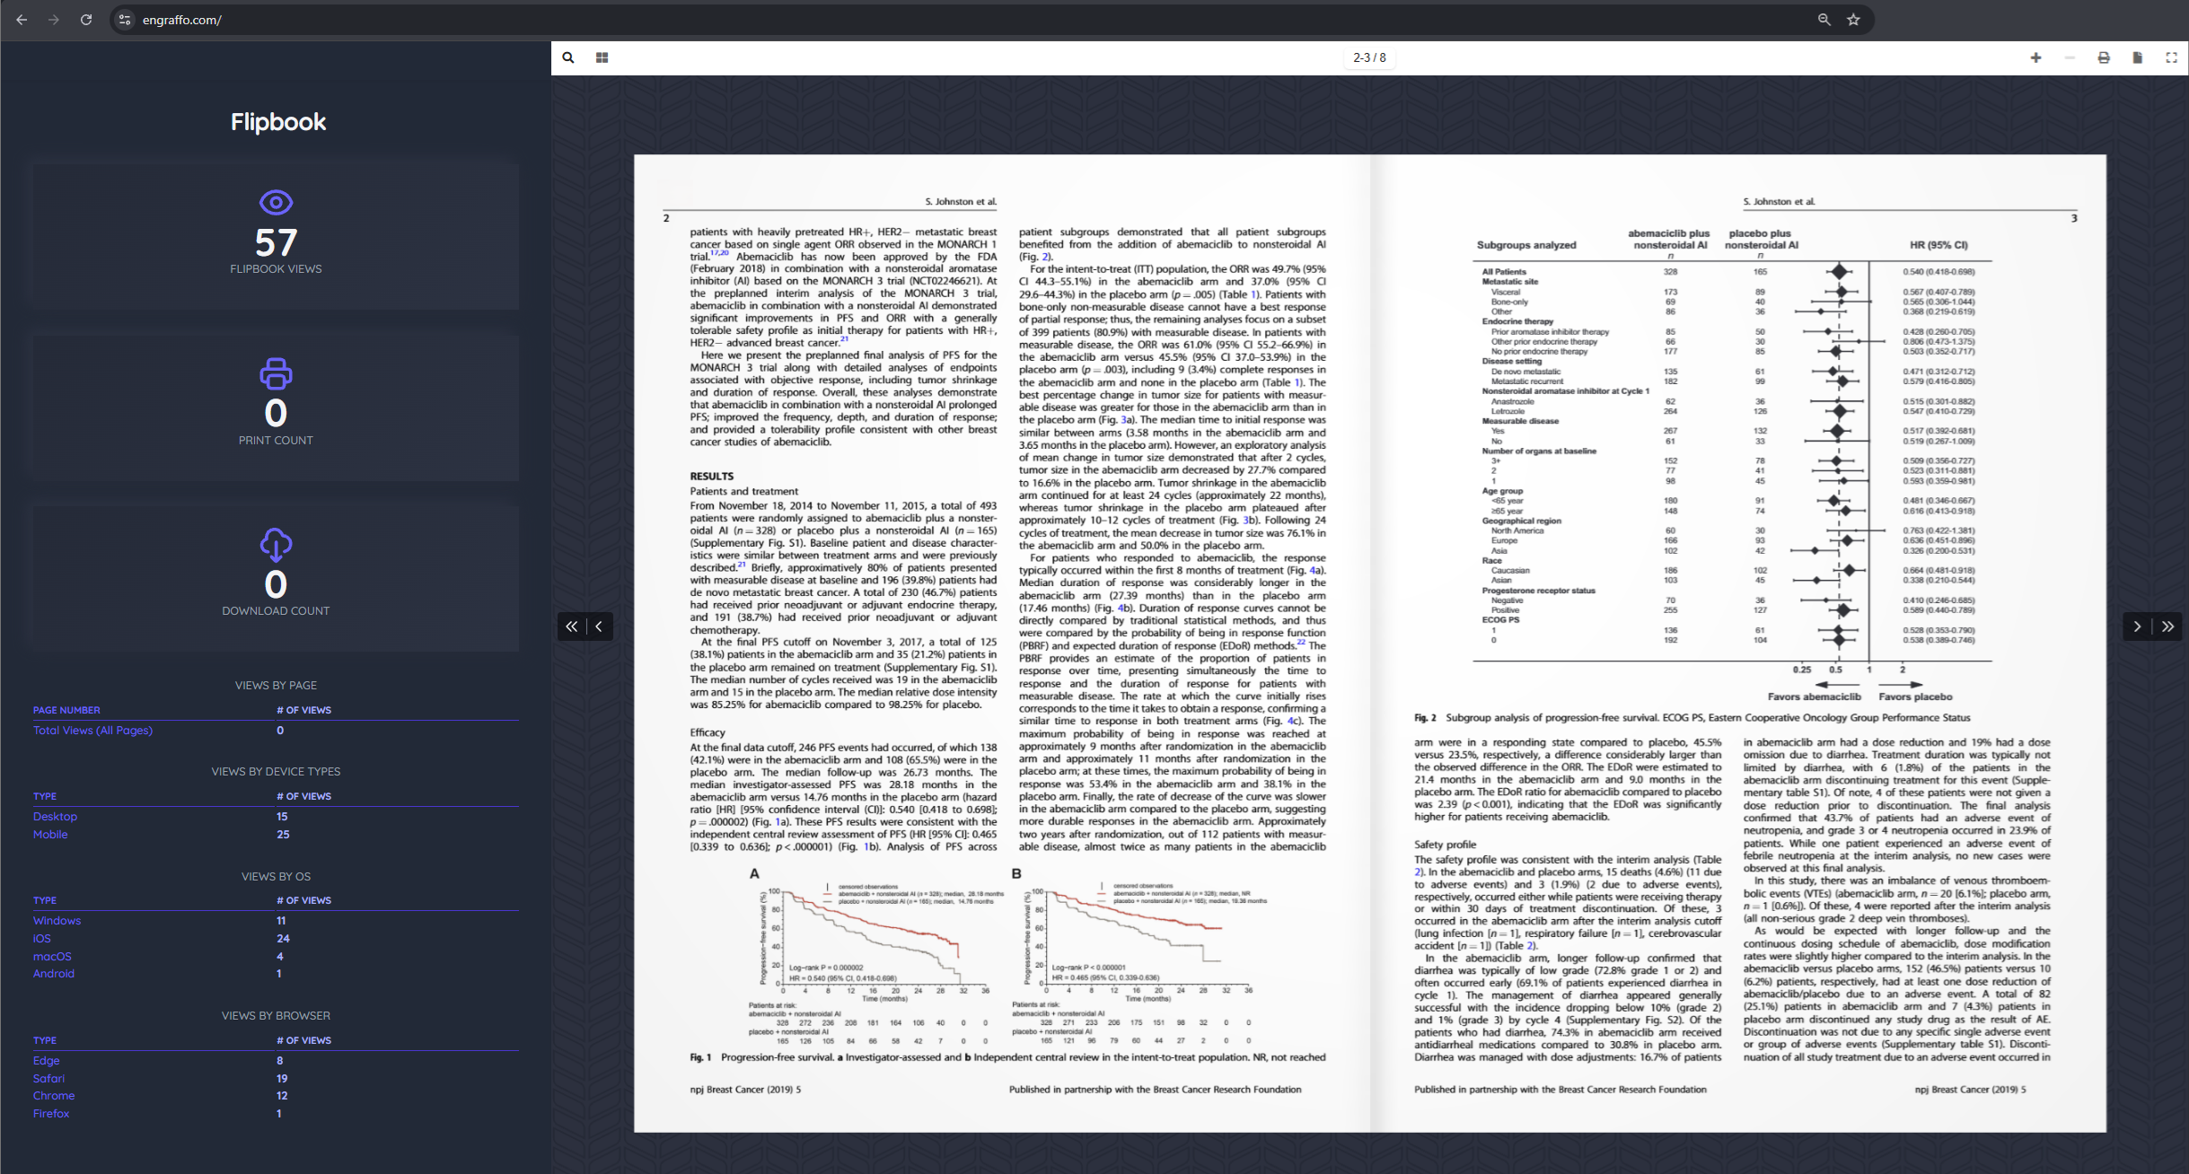Bookmark this page with the star icon
This screenshot has height=1174, width=2189.
tap(1853, 20)
